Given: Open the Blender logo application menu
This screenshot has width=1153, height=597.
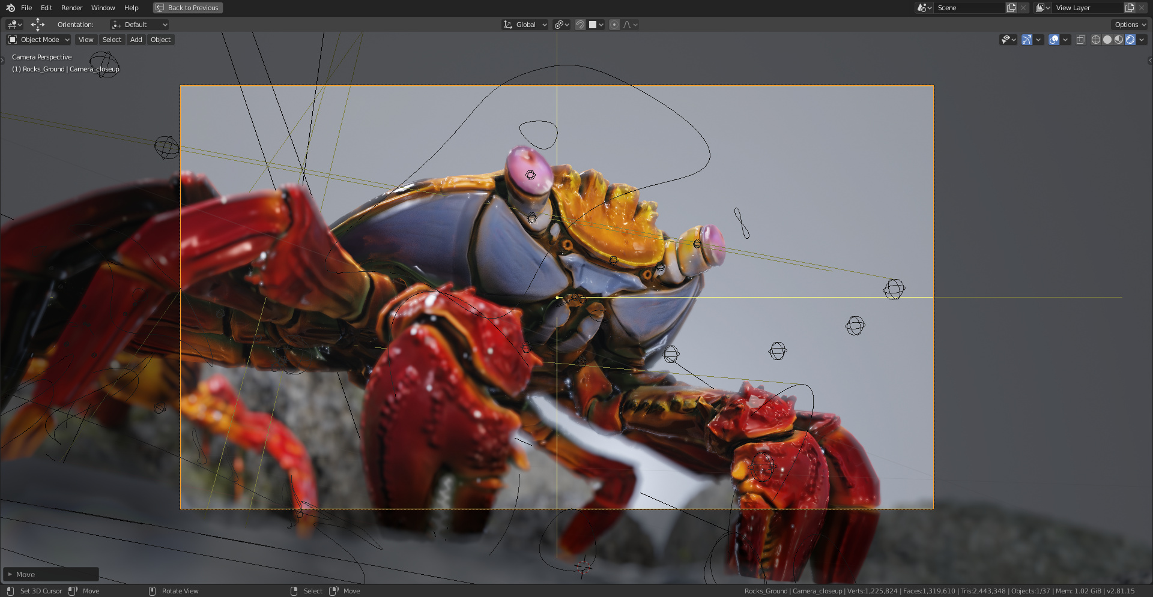Looking at the screenshot, I should [10, 8].
